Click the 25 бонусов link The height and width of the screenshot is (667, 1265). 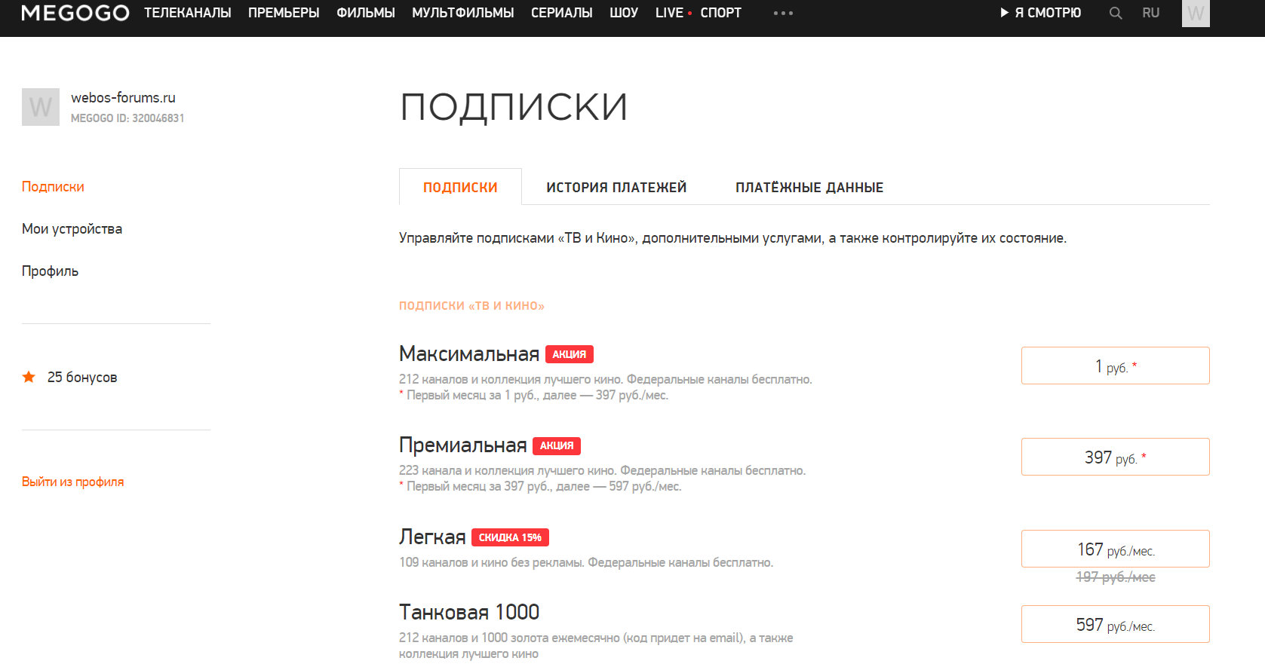tap(82, 377)
